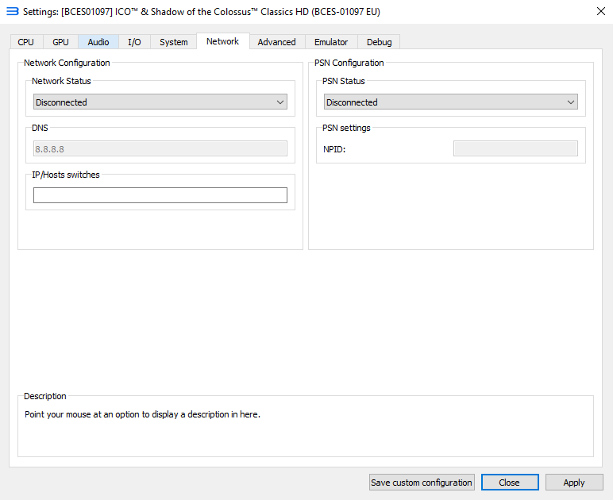The image size is (613, 500).
Task: Focus the IP/Hosts switches text box
Action: [x=160, y=195]
